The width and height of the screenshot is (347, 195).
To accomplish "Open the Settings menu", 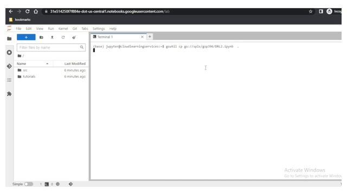I will click(x=99, y=29).
